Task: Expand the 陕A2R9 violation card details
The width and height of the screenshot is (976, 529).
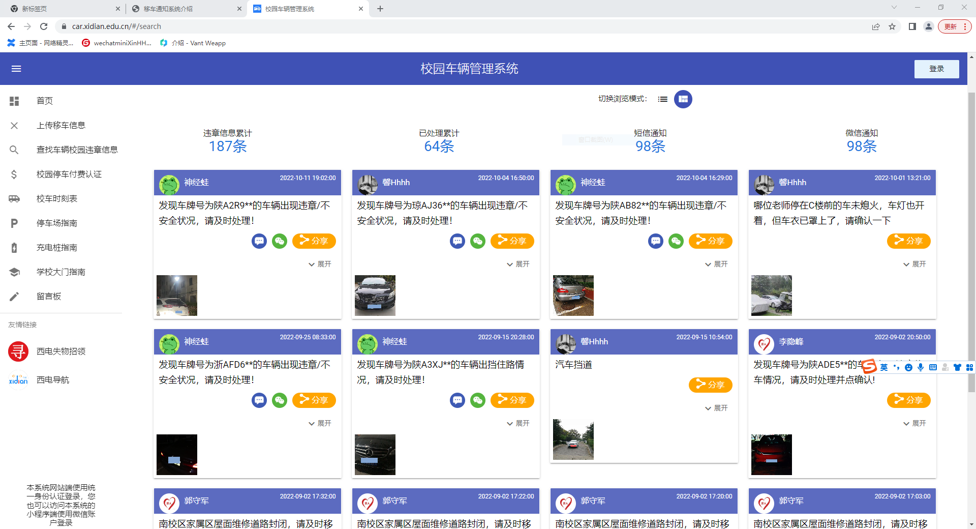Action: 320,264
